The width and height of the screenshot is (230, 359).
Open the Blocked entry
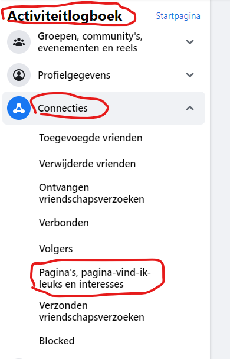pos(57,341)
